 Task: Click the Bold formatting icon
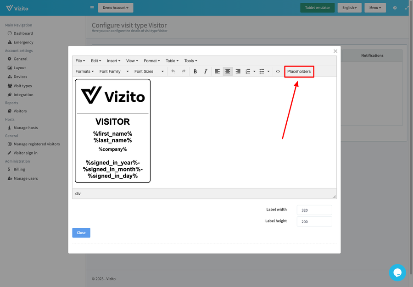click(195, 72)
